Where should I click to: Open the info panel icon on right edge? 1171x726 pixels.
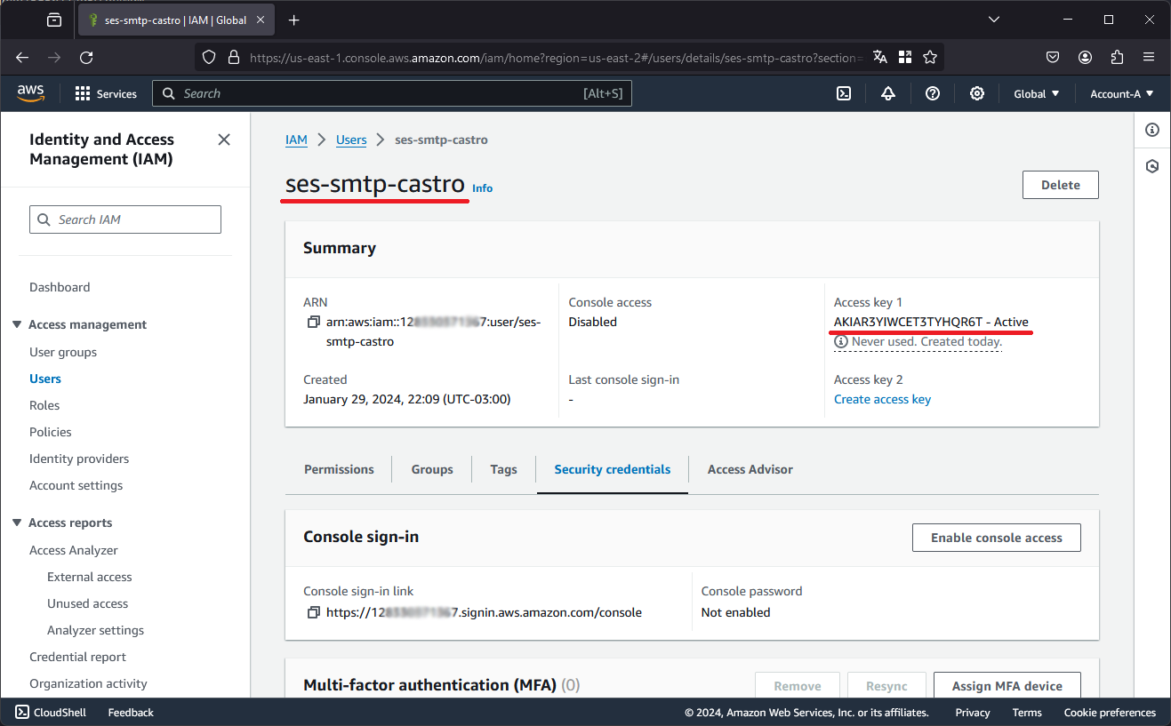point(1152,130)
